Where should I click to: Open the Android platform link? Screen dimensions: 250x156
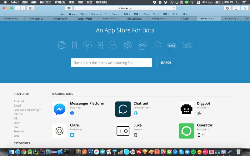(19, 101)
